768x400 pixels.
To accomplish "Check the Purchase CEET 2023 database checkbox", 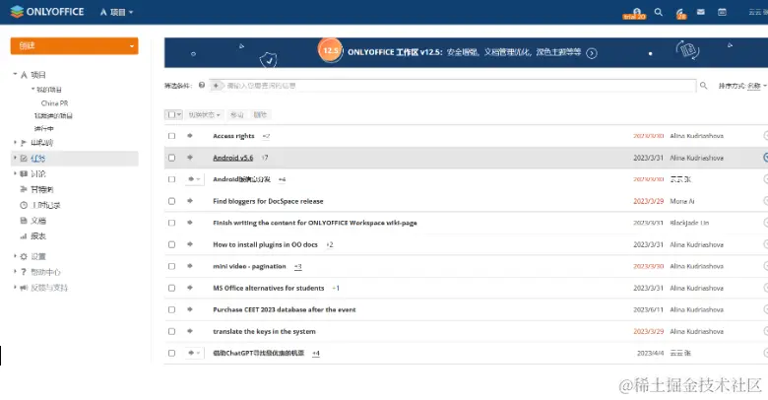I will pos(171,309).
